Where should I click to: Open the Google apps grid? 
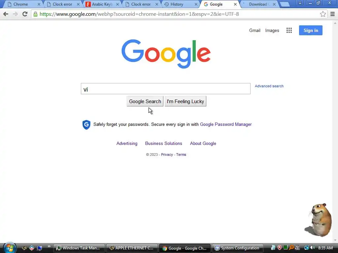(x=289, y=30)
